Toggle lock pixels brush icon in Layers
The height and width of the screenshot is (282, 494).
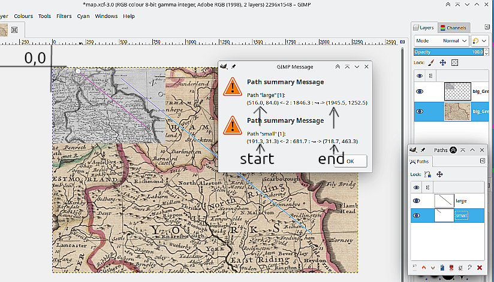tap(431, 63)
